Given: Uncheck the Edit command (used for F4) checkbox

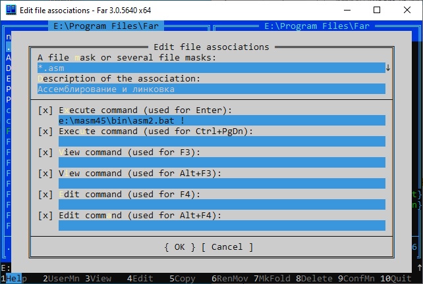Looking at the screenshot, I should click(45, 194).
